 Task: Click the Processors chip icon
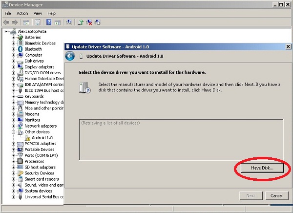tap(20, 161)
